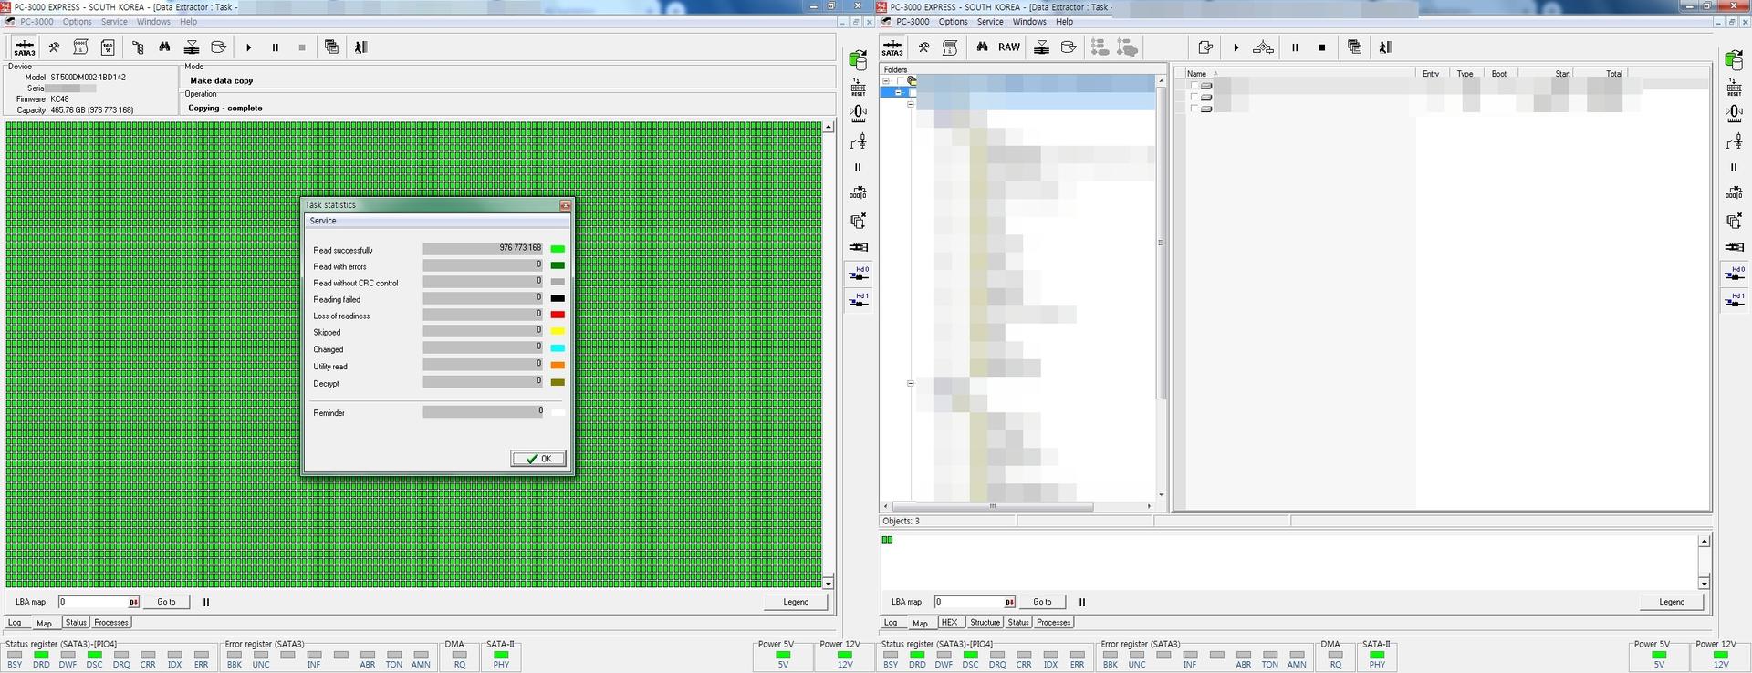Click RESET icon in right window sidebar
This screenshot has width=1752, height=673.
(x=1734, y=87)
